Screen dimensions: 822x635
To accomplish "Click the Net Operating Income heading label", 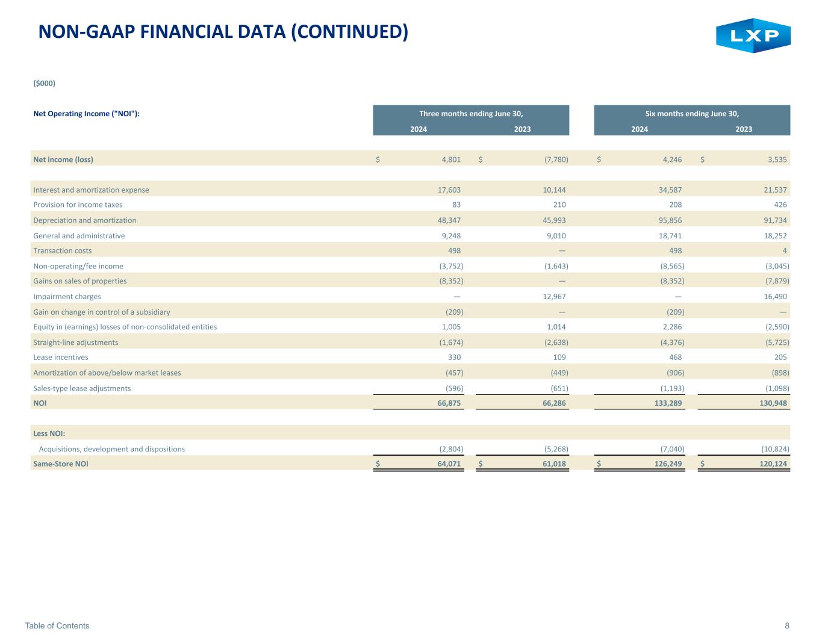I will click(86, 114).
